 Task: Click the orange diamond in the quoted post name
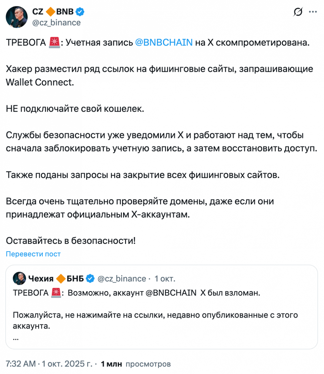pyautogui.click(x=61, y=278)
